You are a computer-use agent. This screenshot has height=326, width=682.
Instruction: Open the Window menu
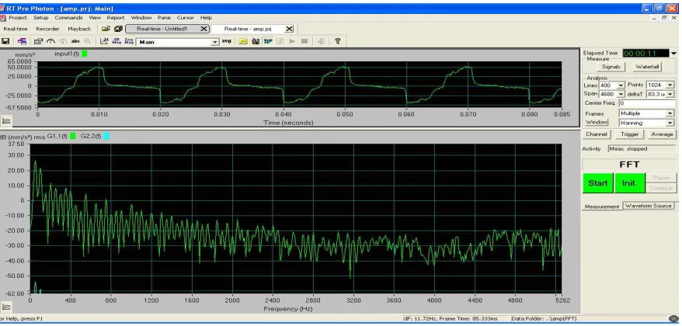141,18
